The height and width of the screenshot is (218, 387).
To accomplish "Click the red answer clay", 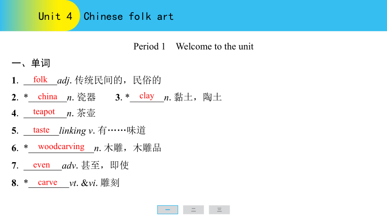I will pyautogui.click(x=147, y=96).
